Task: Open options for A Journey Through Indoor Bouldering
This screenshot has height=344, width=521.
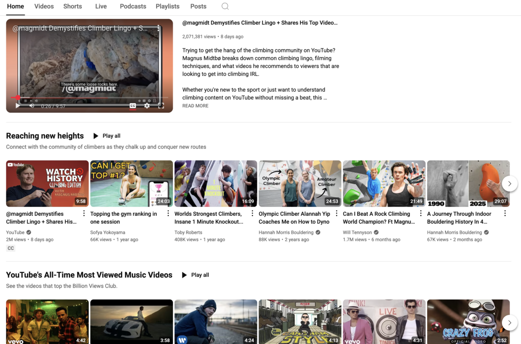Action: click(x=505, y=213)
